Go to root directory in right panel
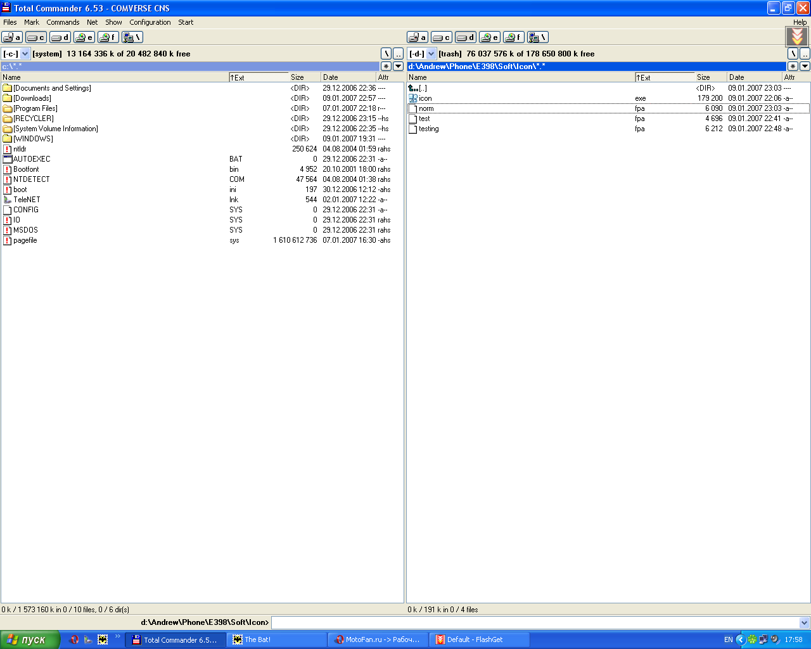 tap(793, 54)
